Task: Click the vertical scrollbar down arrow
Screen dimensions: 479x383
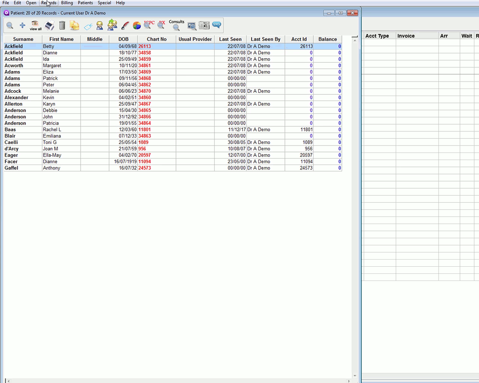Action: (x=355, y=376)
